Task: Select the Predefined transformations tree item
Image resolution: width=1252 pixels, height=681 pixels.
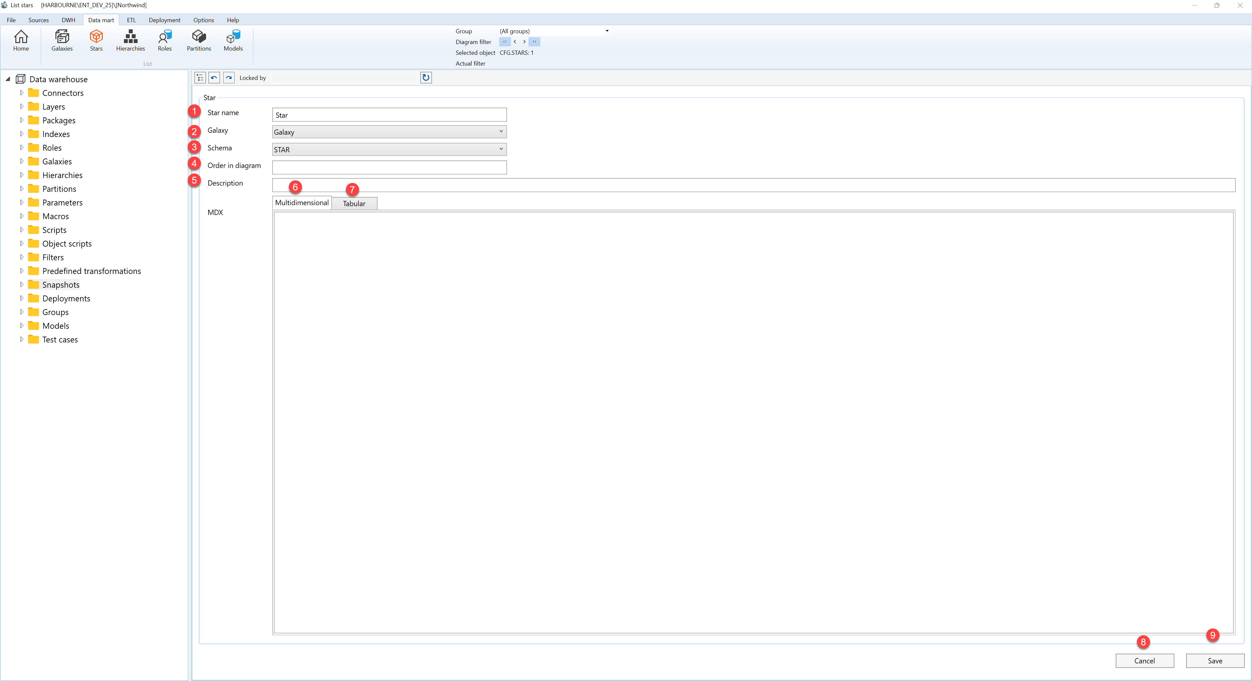Action: click(x=91, y=271)
